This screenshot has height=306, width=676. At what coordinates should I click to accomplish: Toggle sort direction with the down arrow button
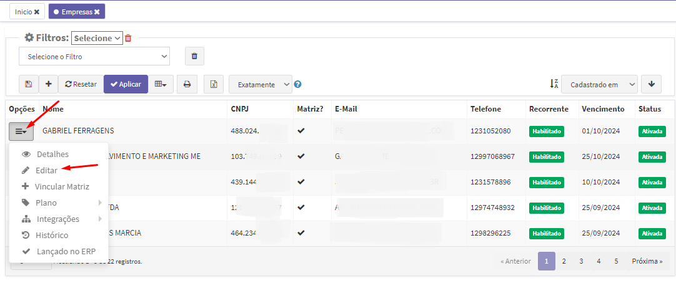pyautogui.click(x=651, y=84)
